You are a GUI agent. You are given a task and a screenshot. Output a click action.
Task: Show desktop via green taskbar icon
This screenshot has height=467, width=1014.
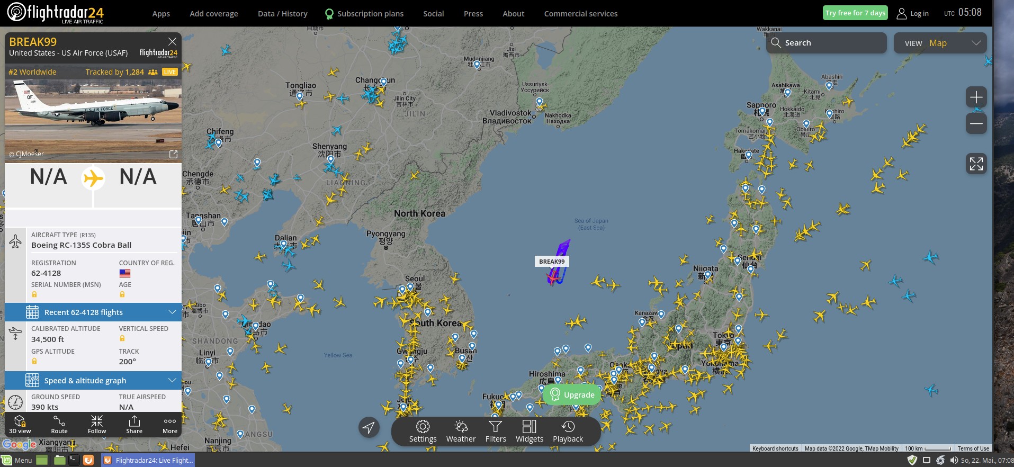pyautogui.click(x=42, y=460)
